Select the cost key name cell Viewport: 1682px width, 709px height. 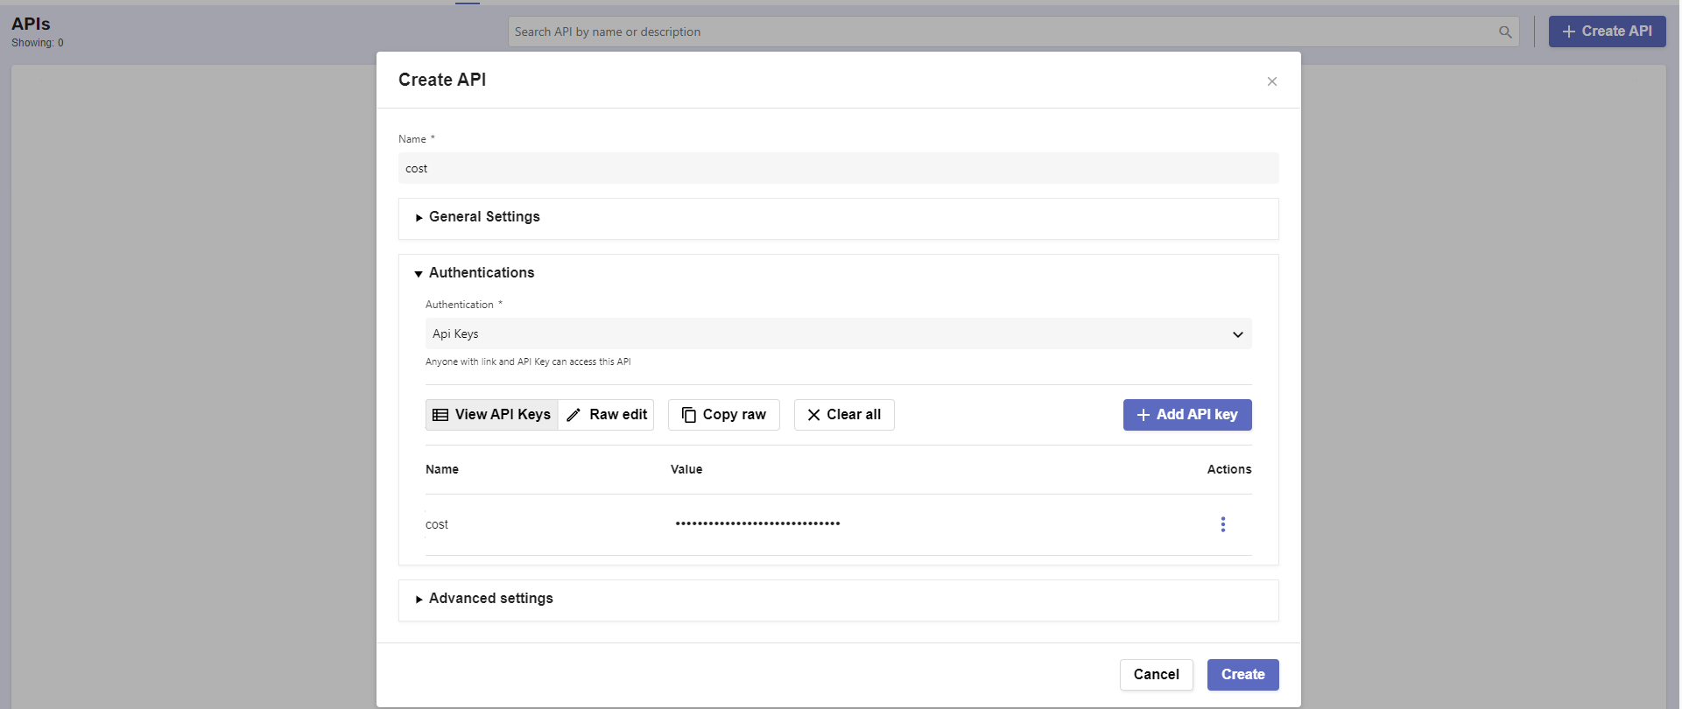click(x=437, y=525)
